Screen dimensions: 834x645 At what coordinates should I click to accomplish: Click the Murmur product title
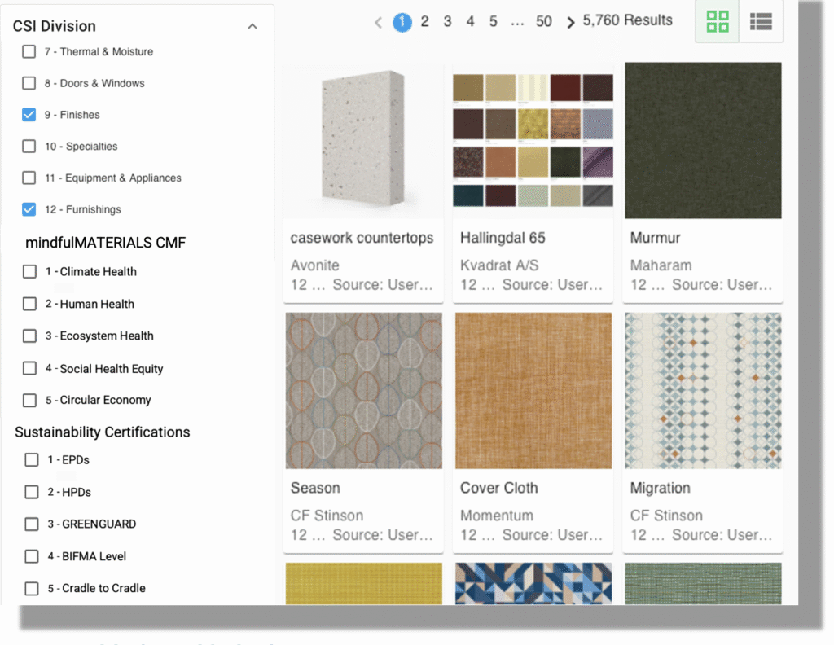tap(655, 238)
